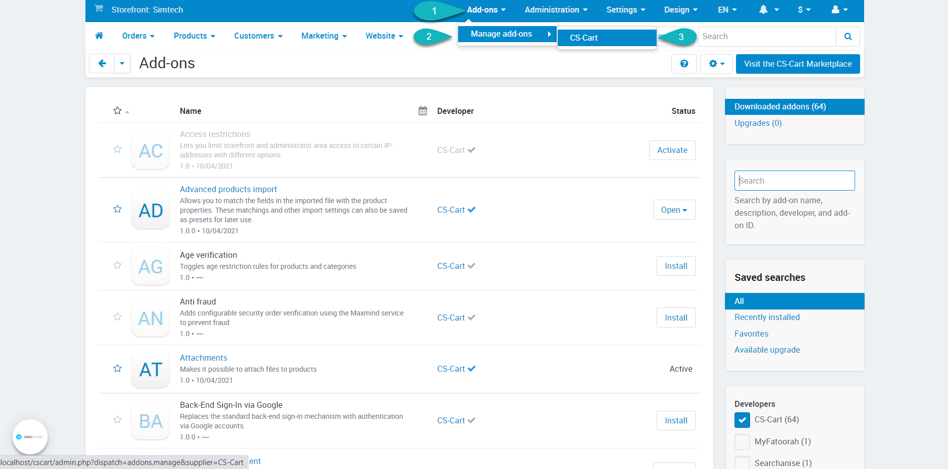Check the MyFatoorah (1) developer filter
This screenshot has width=948, height=469.
pyautogui.click(x=742, y=442)
